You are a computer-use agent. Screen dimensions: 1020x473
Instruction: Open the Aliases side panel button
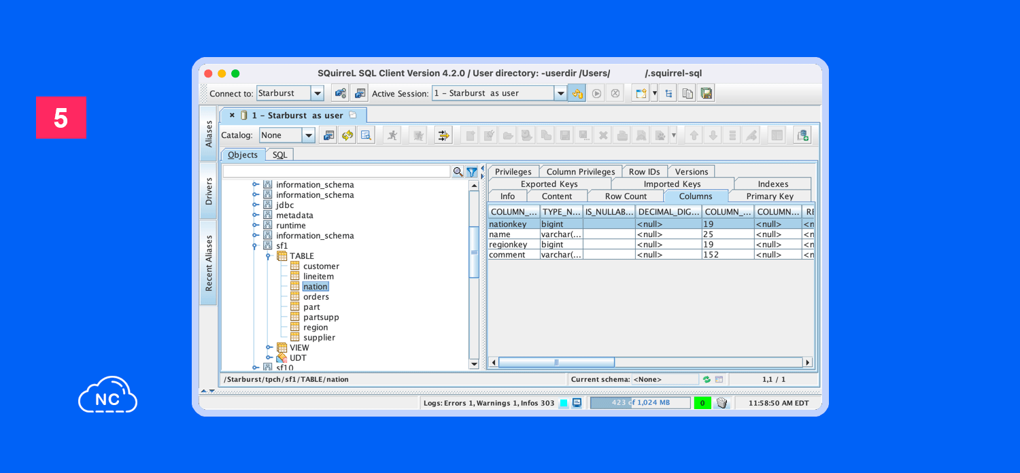tap(208, 134)
